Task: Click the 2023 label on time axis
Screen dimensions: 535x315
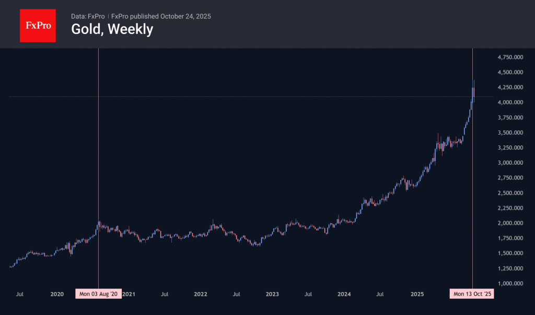Action: (x=272, y=294)
